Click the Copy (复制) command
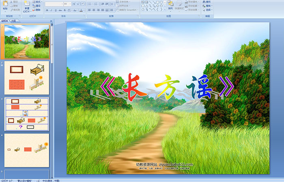 coord(14,6)
